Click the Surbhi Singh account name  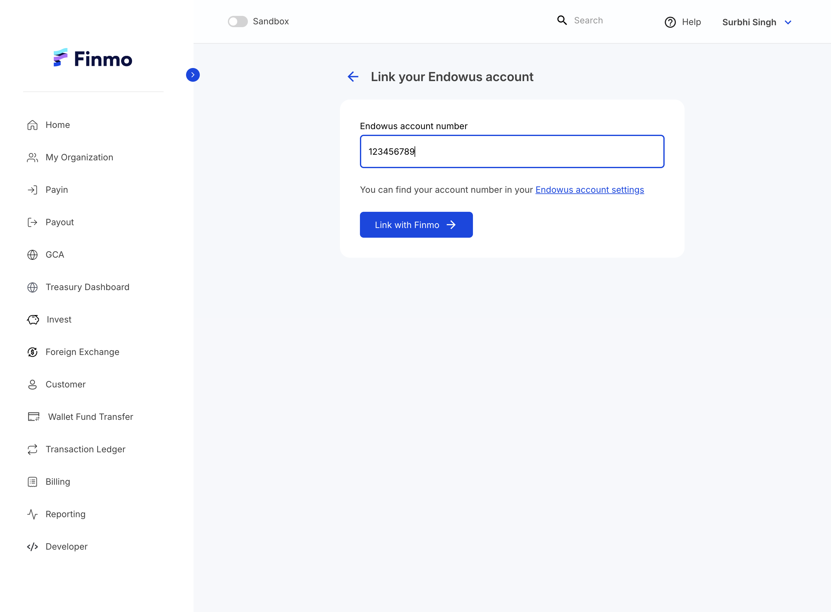tap(749, 22)
